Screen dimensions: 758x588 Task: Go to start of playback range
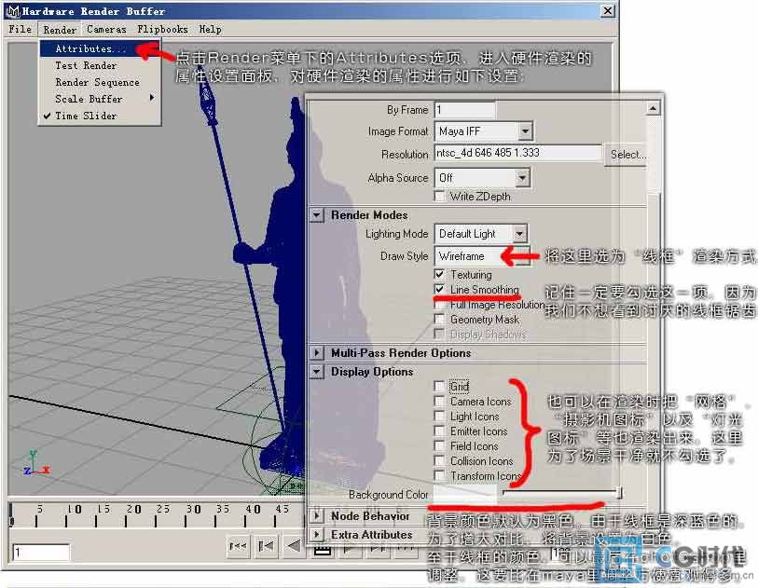(238, 546)
